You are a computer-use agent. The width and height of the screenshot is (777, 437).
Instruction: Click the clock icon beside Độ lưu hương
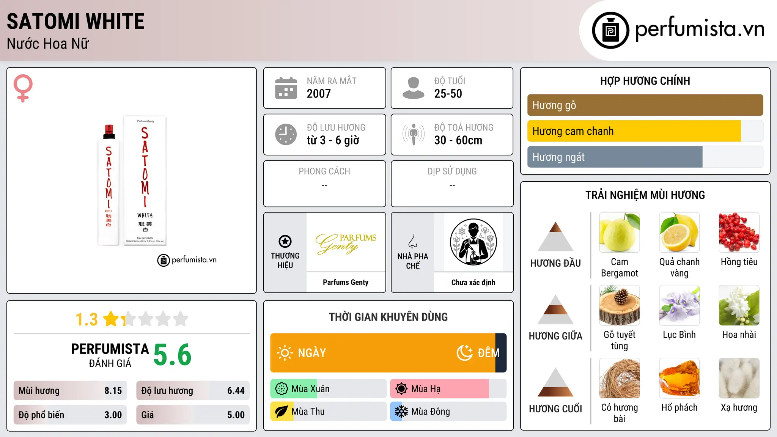click(286, 134)
